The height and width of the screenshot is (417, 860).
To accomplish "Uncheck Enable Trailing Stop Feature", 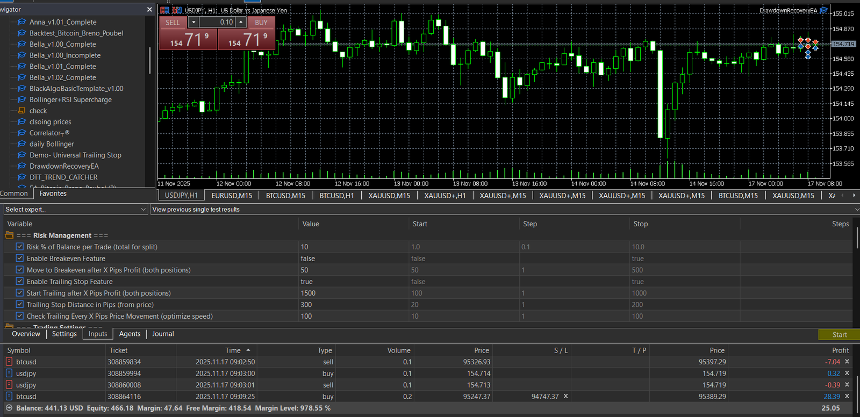I will 20,282.
